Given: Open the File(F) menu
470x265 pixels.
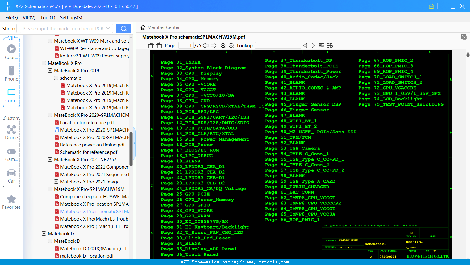Looking at the screenshot, I should point(12,18).
